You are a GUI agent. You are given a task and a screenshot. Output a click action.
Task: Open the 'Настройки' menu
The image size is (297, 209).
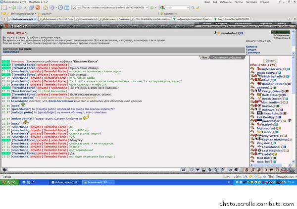coord(251,2)
